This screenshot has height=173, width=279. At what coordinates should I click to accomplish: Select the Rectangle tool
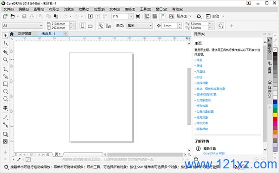pos(5,84)
